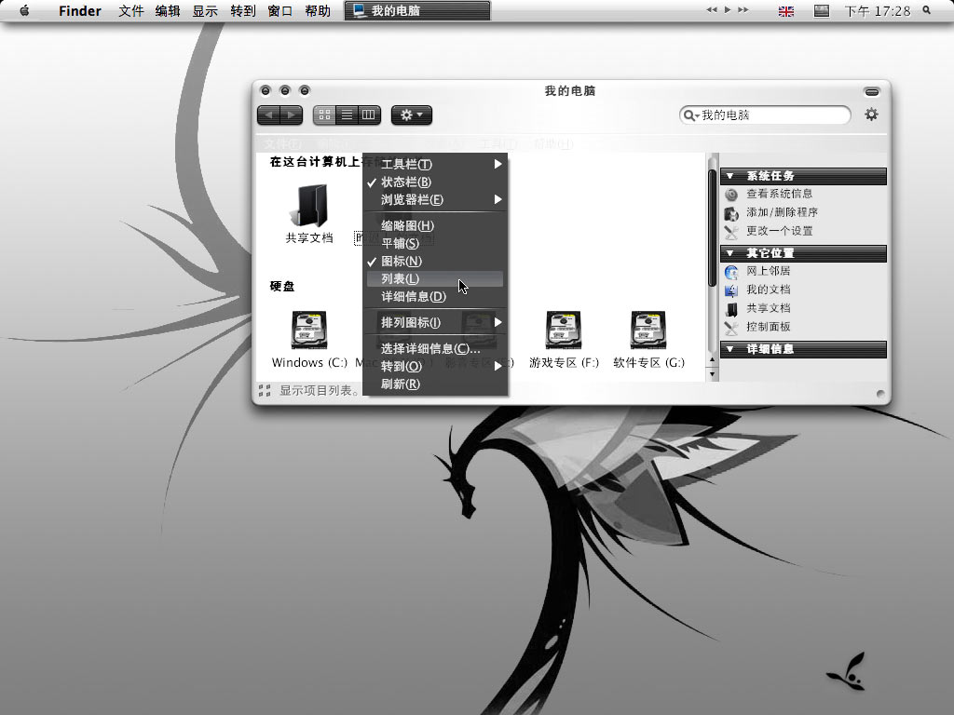
Task: Toggle the 状态栏(B) menu option
Action: coord(435,182)
